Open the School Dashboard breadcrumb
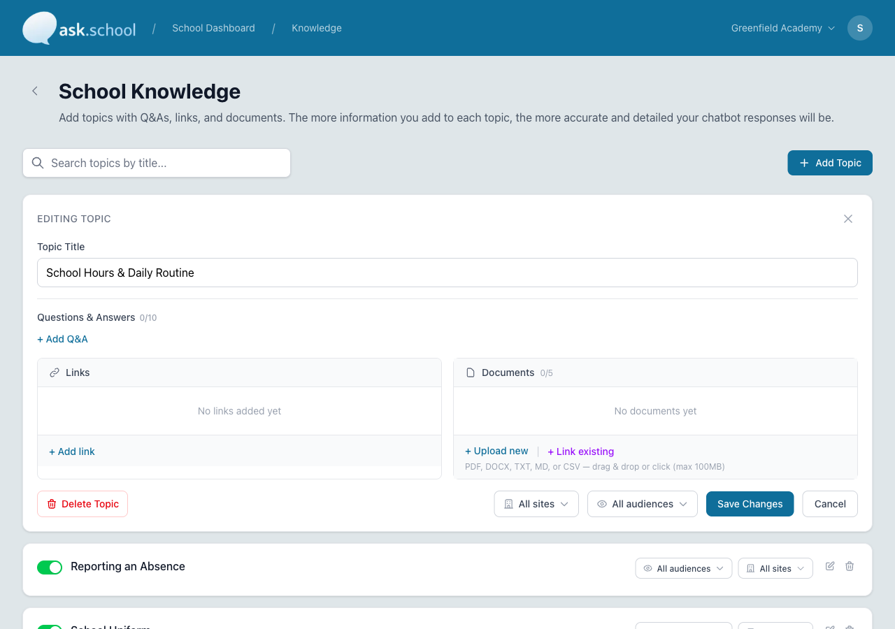Screen dimensions: 895x629 pos(213,28)
